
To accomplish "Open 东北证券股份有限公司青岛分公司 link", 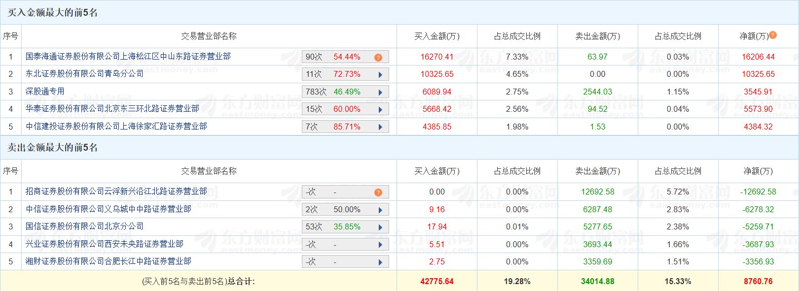I will (x=84, y=74).
